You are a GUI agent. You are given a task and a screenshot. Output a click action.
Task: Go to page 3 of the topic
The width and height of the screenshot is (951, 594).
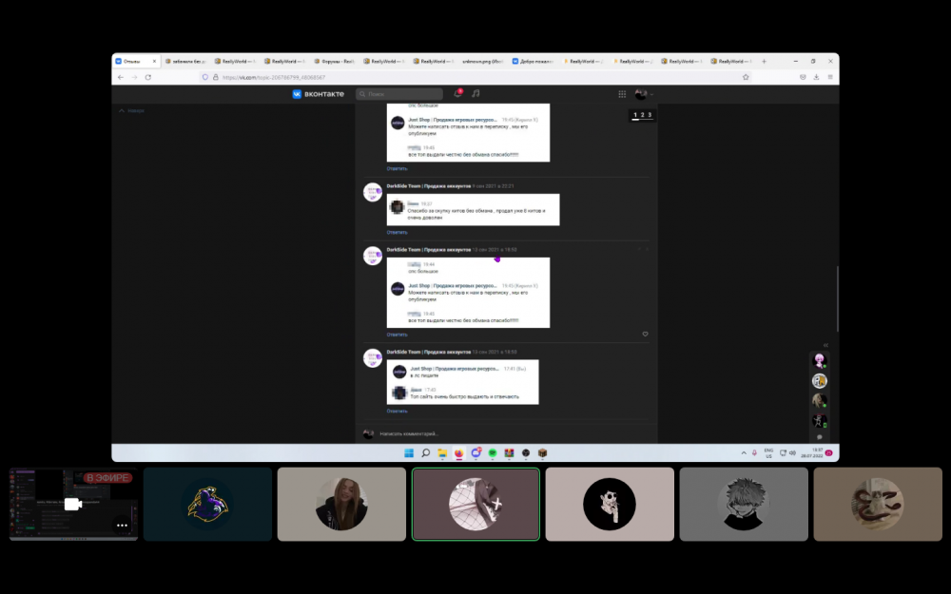650,115
